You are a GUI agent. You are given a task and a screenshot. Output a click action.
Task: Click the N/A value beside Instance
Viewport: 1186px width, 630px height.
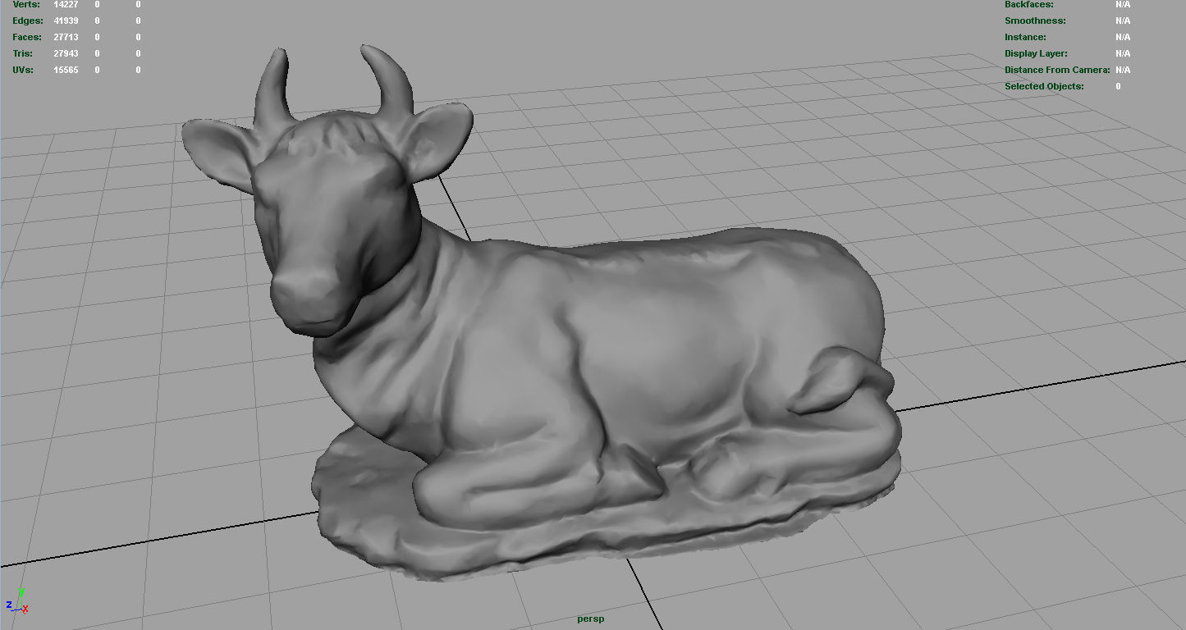click(x=1123, y=37)
